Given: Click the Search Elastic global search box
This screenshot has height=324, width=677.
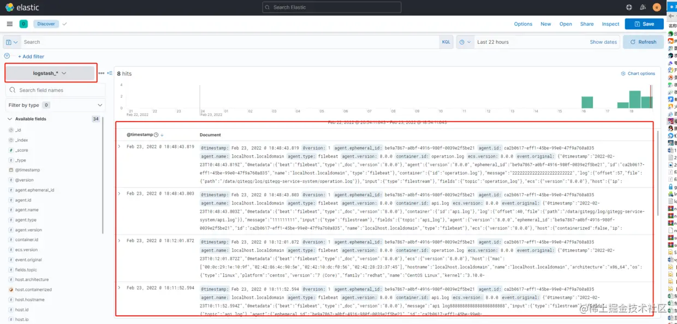Looking at the screenshot, I should (x=331, y=7).
